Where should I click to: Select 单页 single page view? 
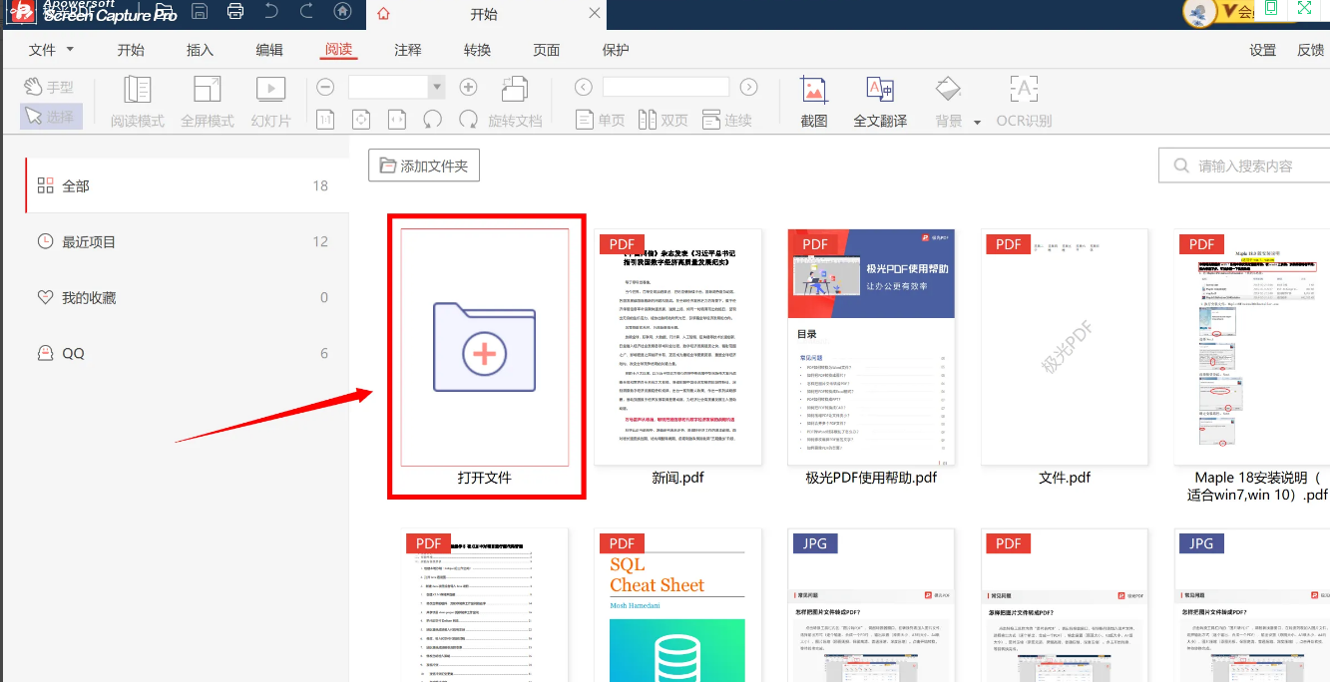(601, 120)
